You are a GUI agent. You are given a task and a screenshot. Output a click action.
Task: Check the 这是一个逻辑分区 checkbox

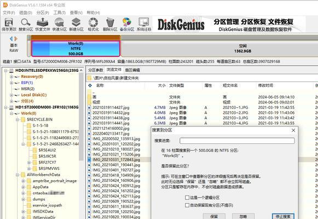point(187,198)
